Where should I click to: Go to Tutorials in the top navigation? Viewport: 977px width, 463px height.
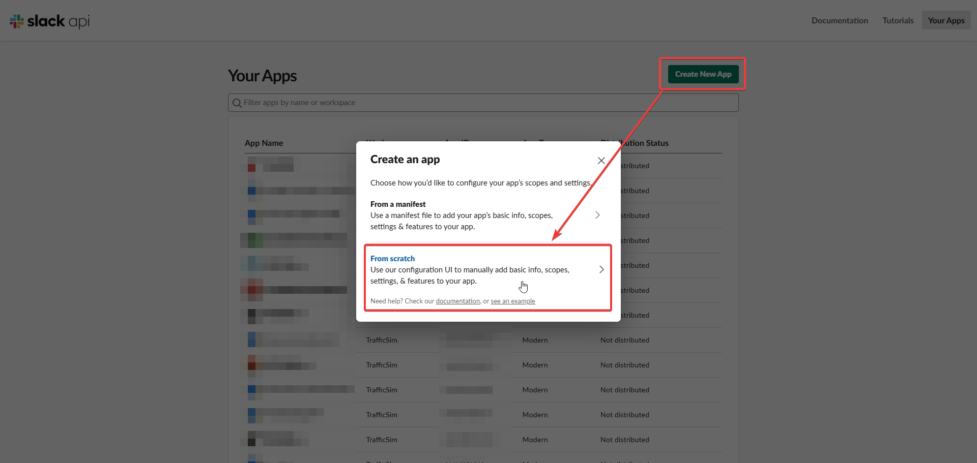(898, 20)
